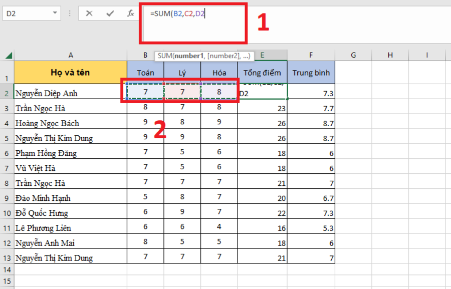Select Trung bình 8.7 in row 5
The image size is (451, 289).
[311, 136]
